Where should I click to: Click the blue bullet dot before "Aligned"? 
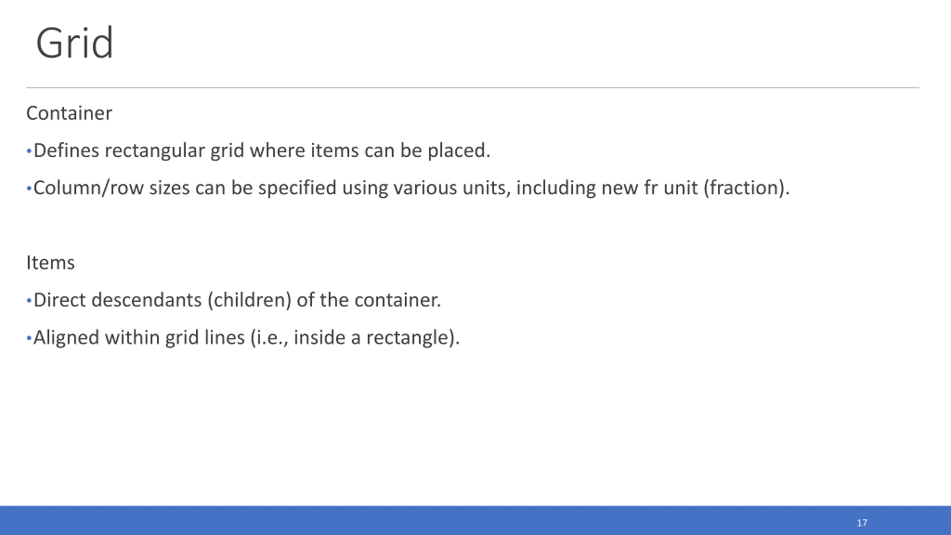tap(29, 338)
